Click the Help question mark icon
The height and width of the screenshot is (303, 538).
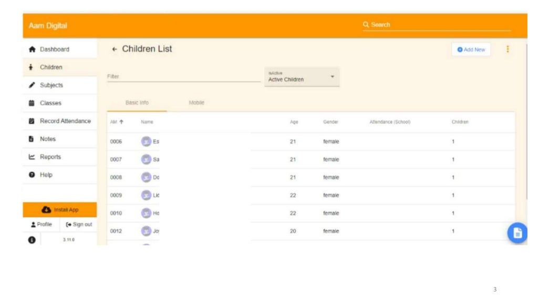click(32, 175)
